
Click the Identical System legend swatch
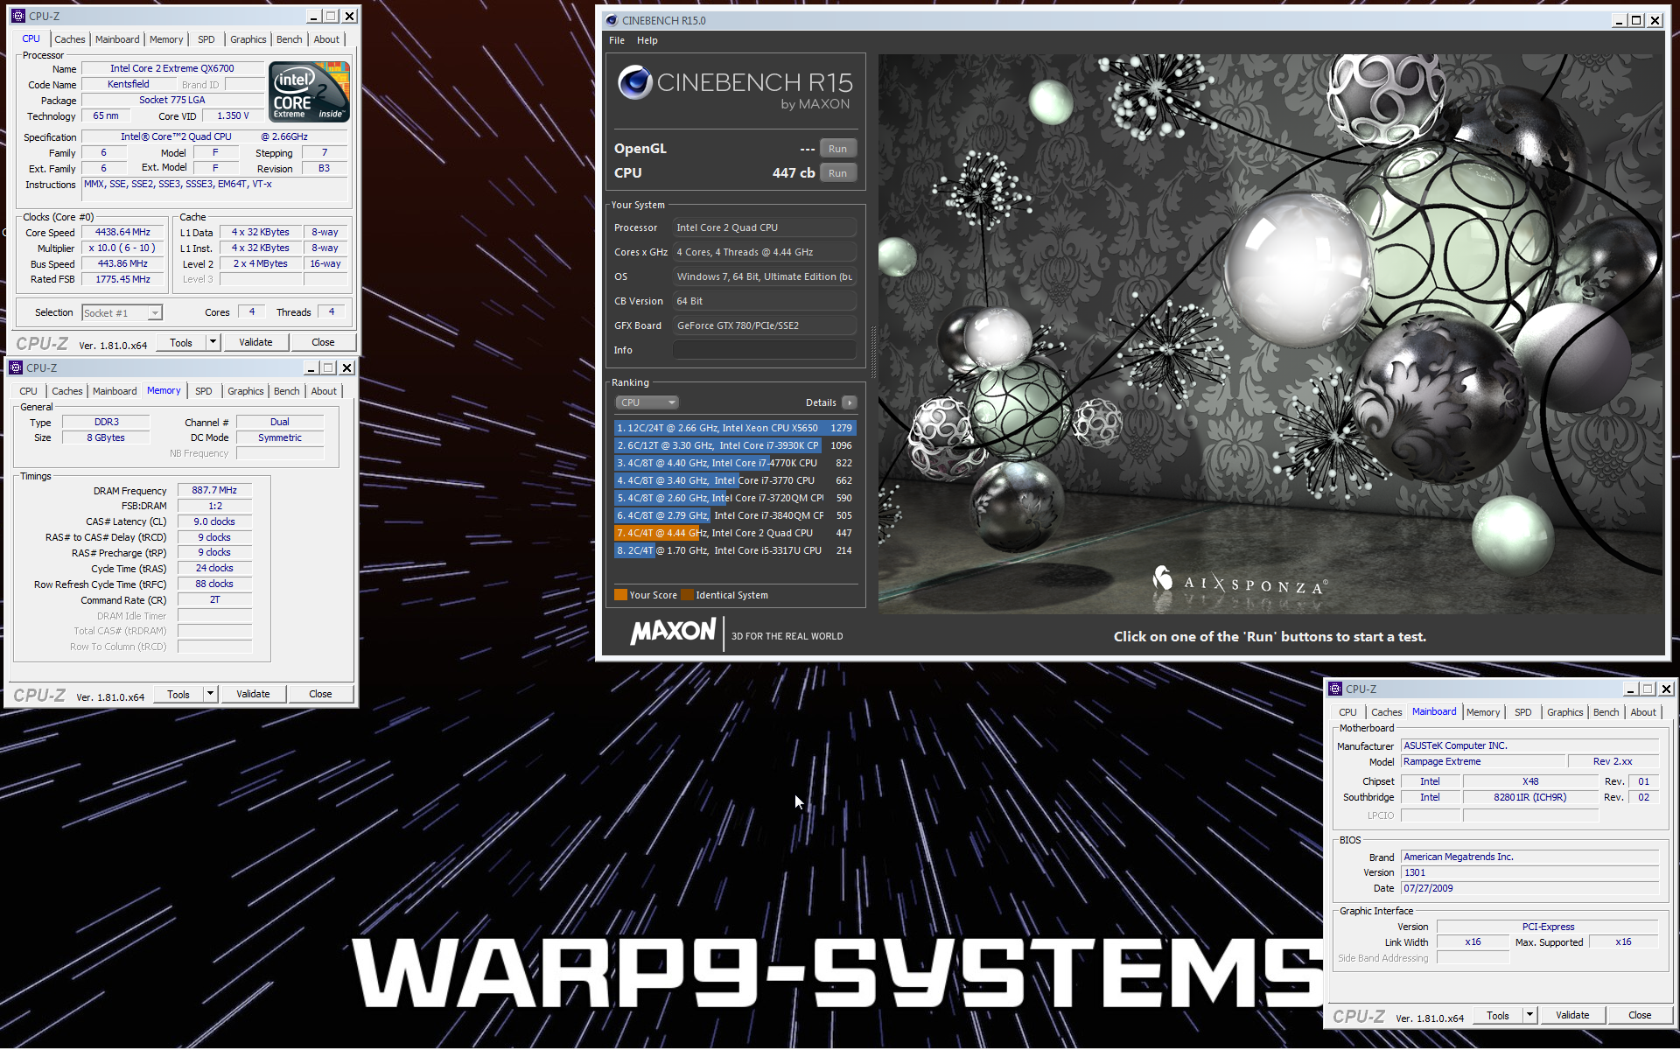(687, 595)
